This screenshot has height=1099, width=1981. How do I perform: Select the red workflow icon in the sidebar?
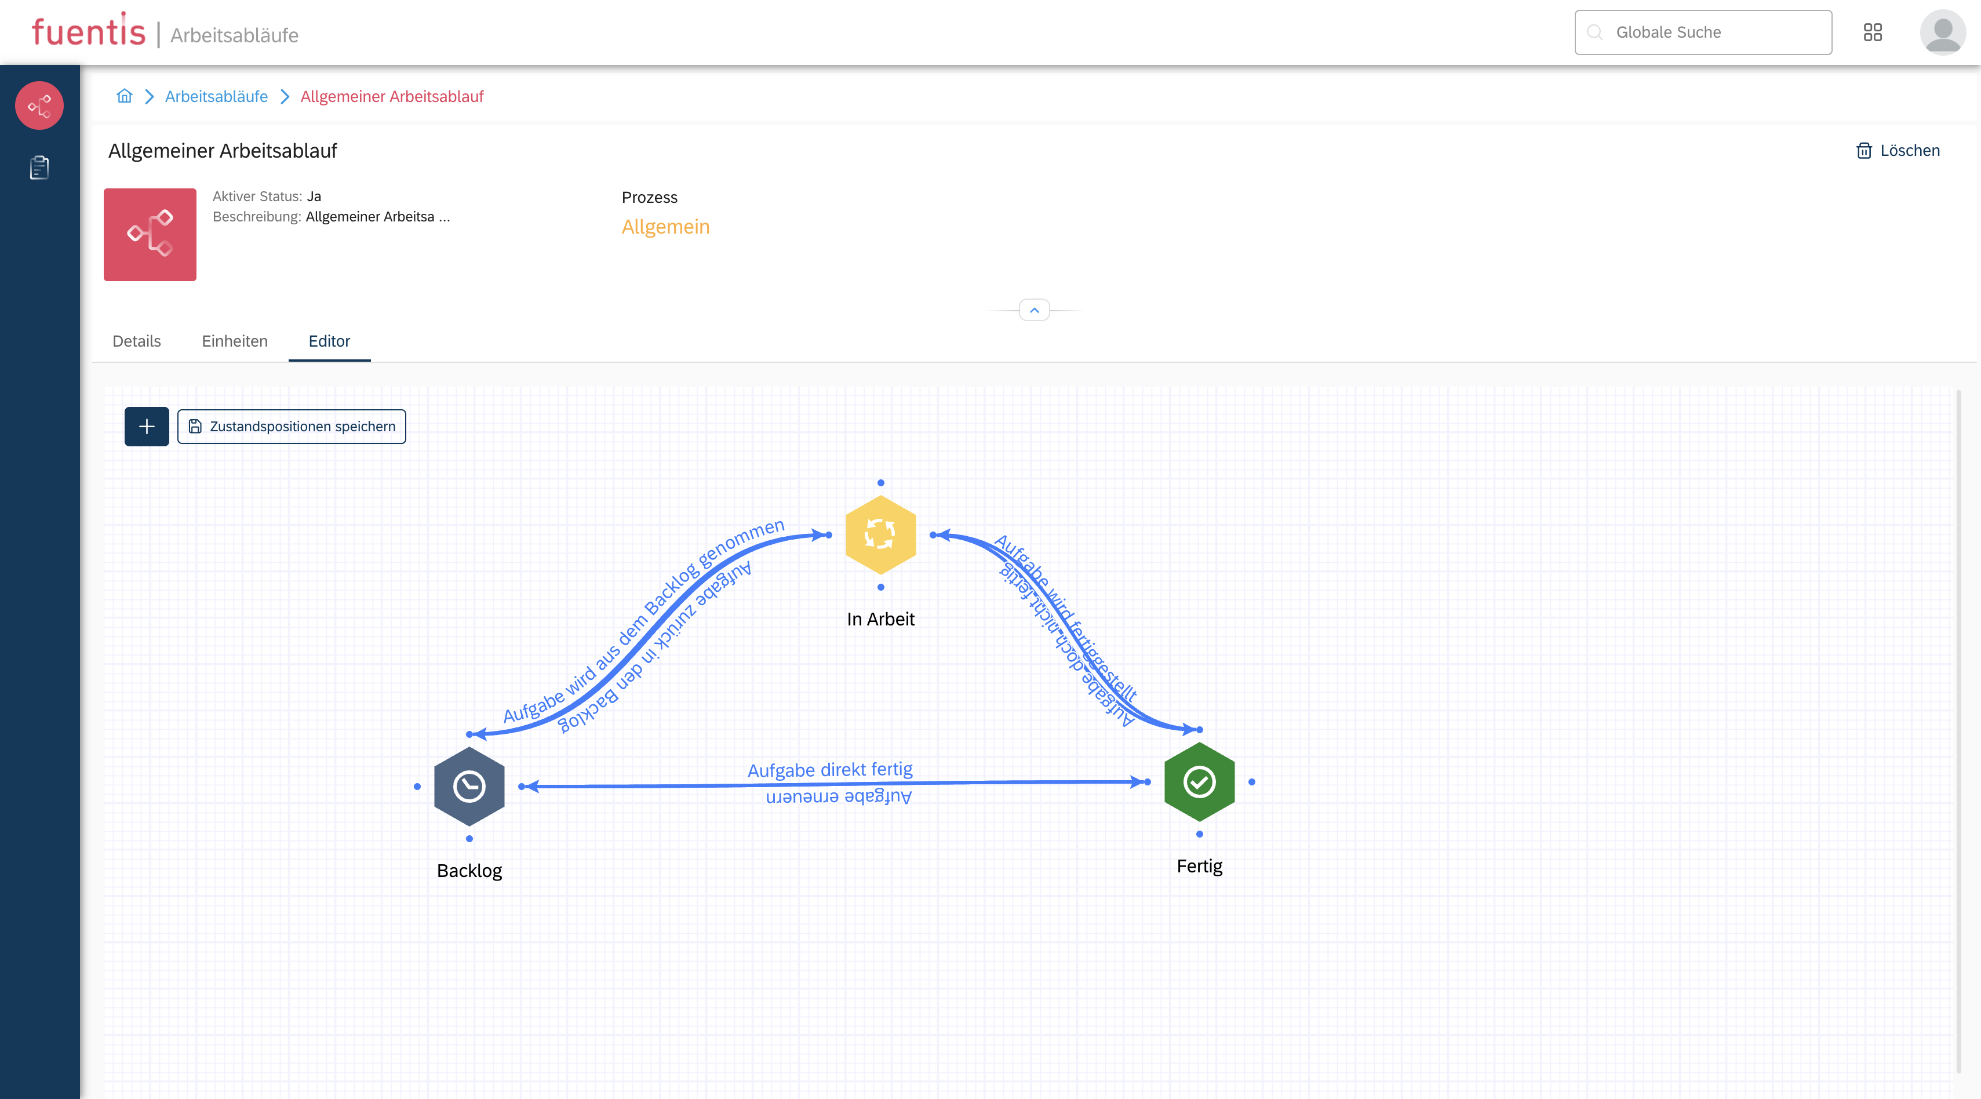pyautogui.click(x=38, y=105)
